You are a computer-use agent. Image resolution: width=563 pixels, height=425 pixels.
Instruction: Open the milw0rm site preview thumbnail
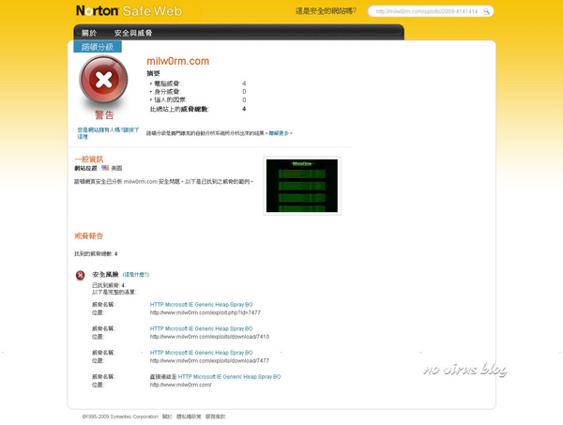pos(302,186)
